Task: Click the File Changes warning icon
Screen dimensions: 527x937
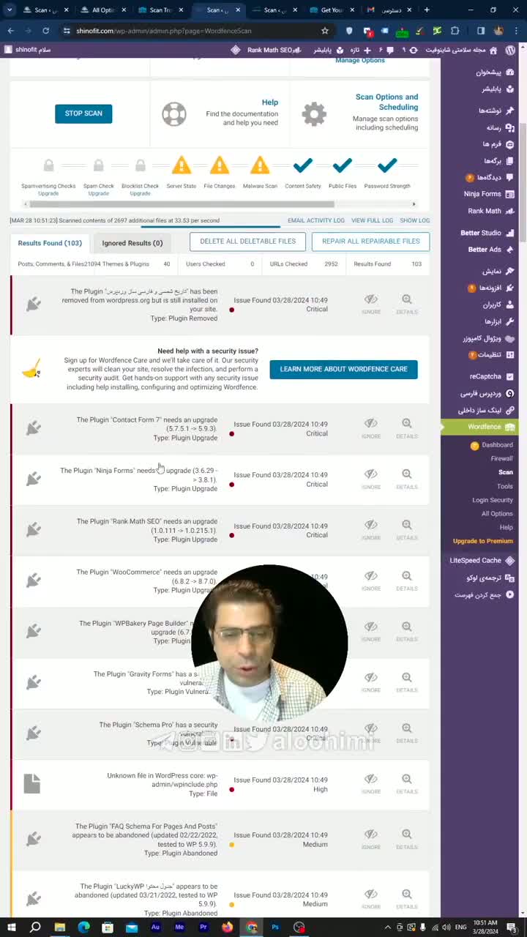Action: pyautogui.click(x=219, y=166)
